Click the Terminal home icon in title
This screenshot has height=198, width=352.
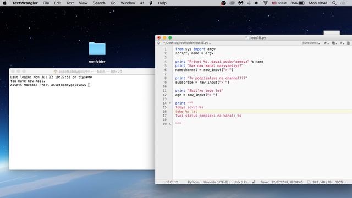(x=56, y=71)
